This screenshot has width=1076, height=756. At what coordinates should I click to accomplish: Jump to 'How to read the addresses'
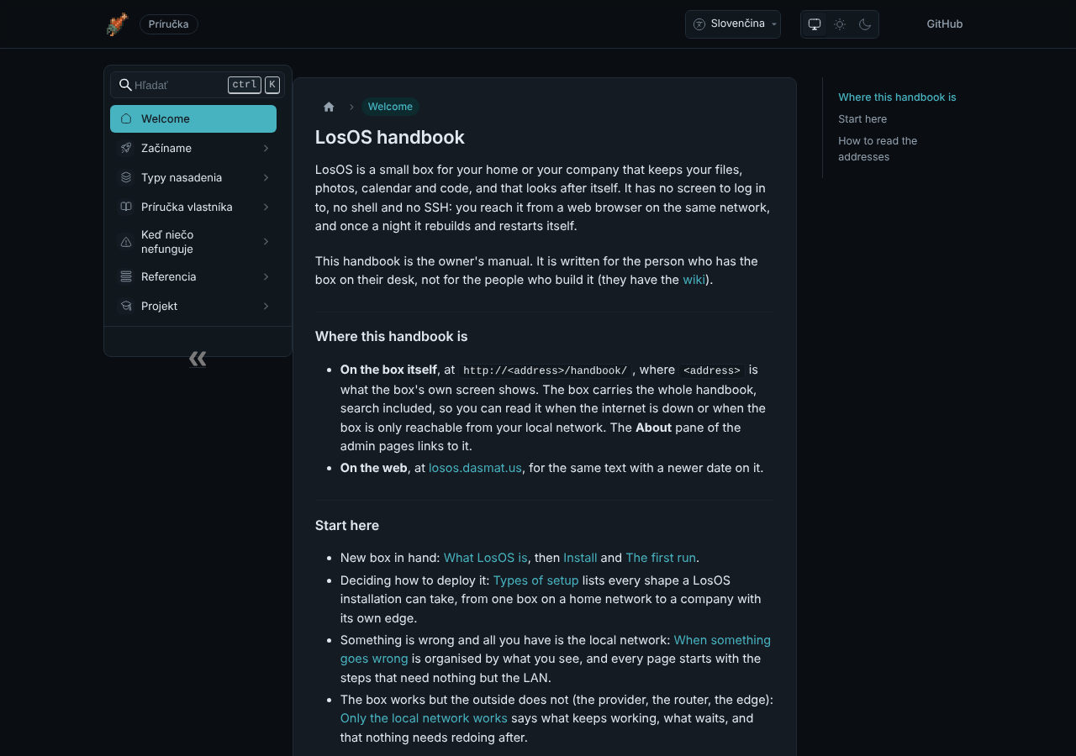[x=878, y=149]
